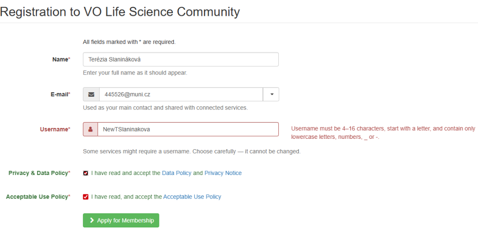
Task: Open the Data Policy link
Action: 177,173
